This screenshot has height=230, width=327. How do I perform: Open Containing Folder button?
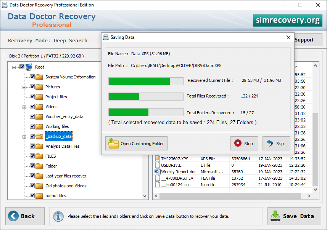(x=136, y=144)
